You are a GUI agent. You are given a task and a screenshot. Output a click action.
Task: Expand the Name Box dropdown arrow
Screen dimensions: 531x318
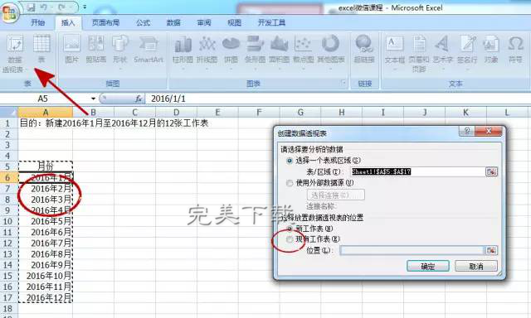pyautogui.click(x=93, y=99)
